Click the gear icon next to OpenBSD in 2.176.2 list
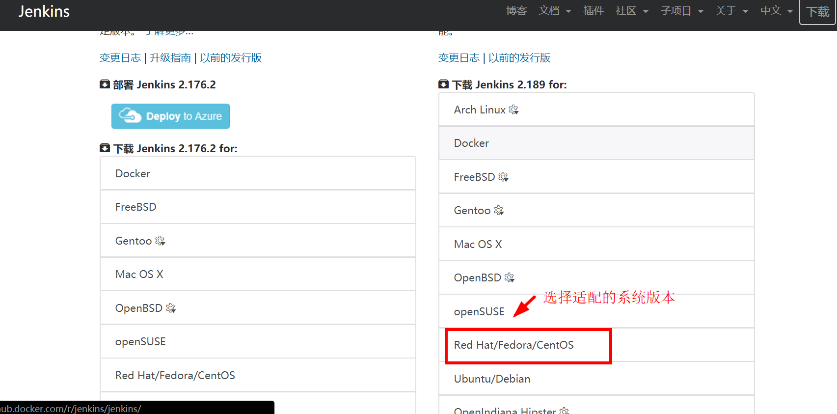The width and height of the screenshot is (837, 414). [171, 308]
